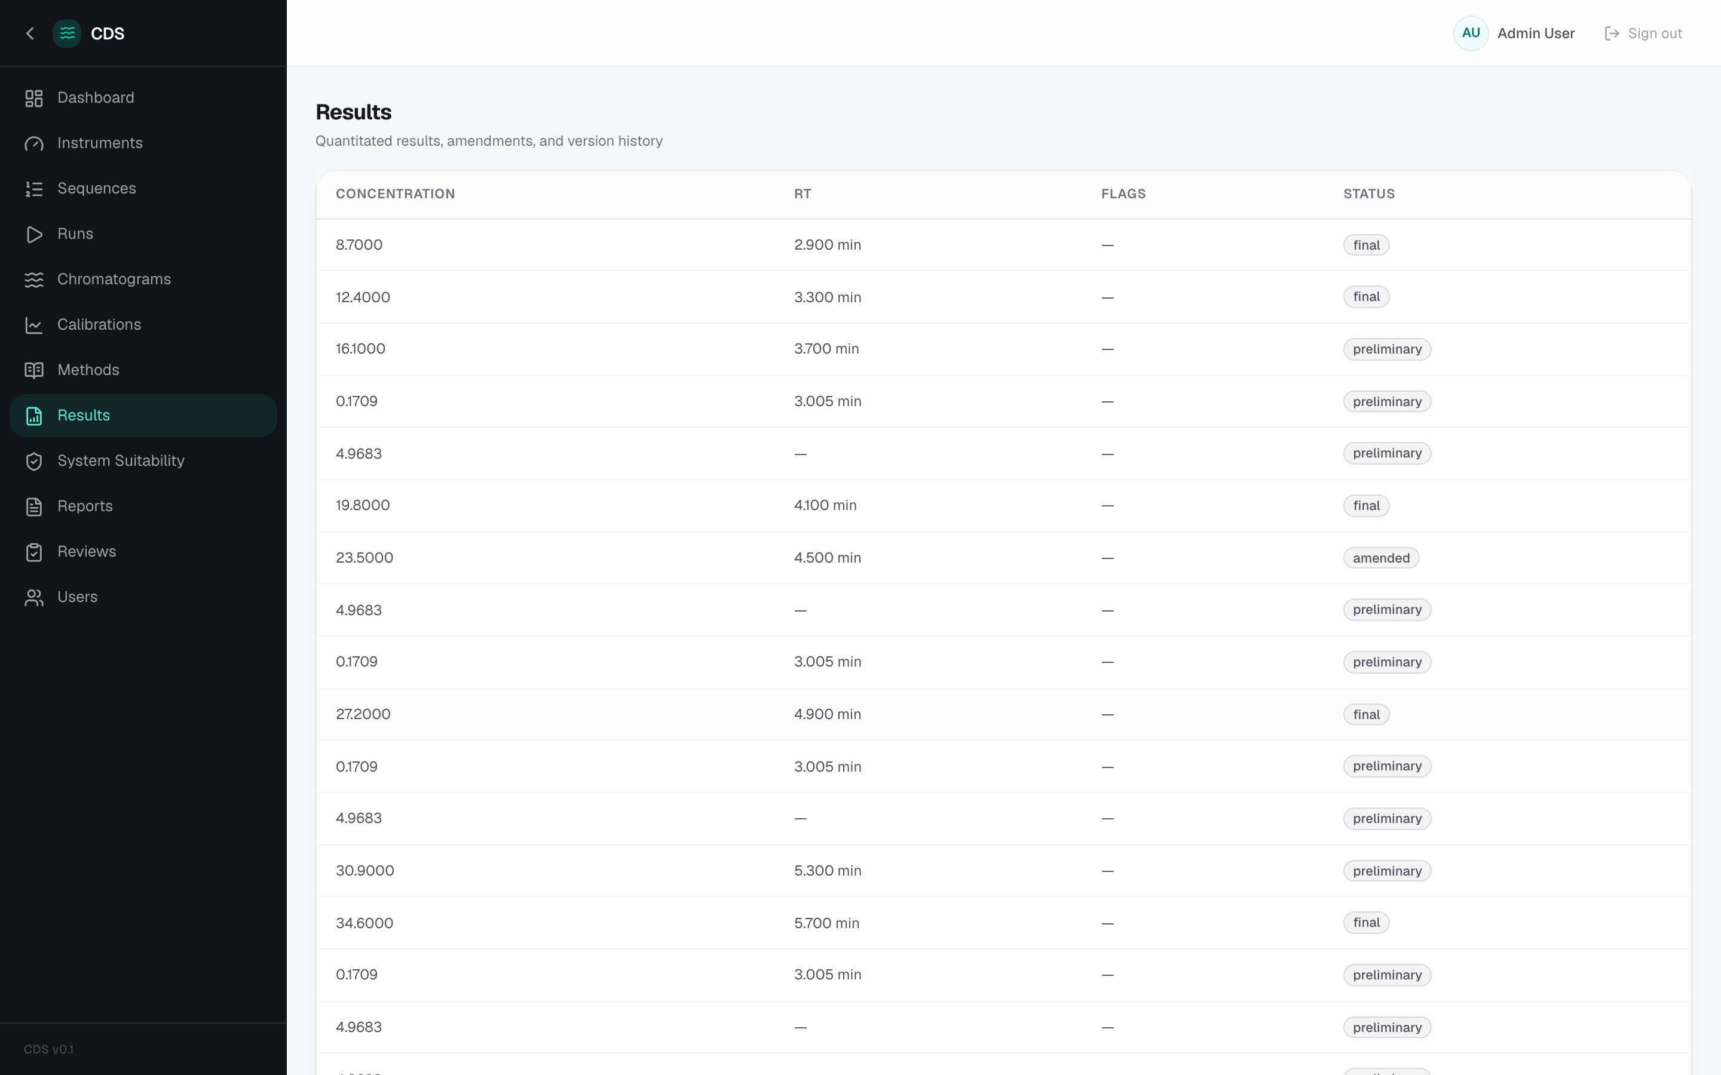This screenshot has height=1075, width=1721.
Task: Click the Calibrations chart icon
Action: pyautogui.click(x=33, y=325)
